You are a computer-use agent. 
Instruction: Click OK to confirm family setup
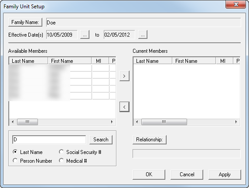(x=149, y=174)
